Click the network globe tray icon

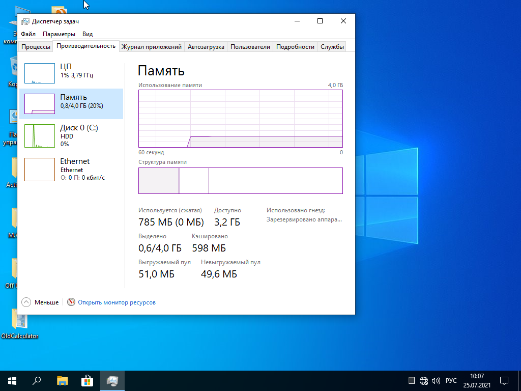tap(424, 381)
